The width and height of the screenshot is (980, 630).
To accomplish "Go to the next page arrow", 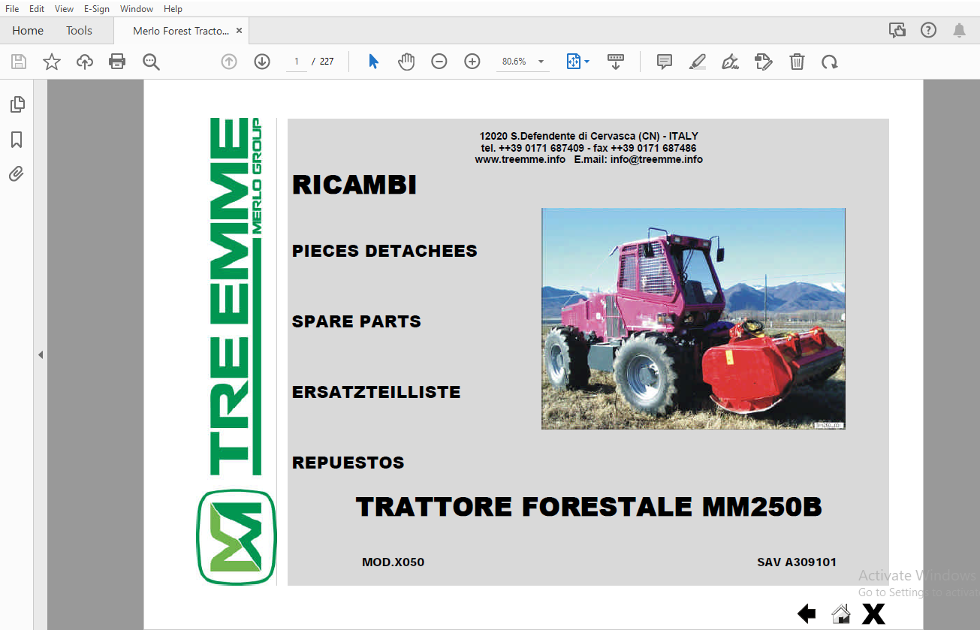I will (262, 62).
